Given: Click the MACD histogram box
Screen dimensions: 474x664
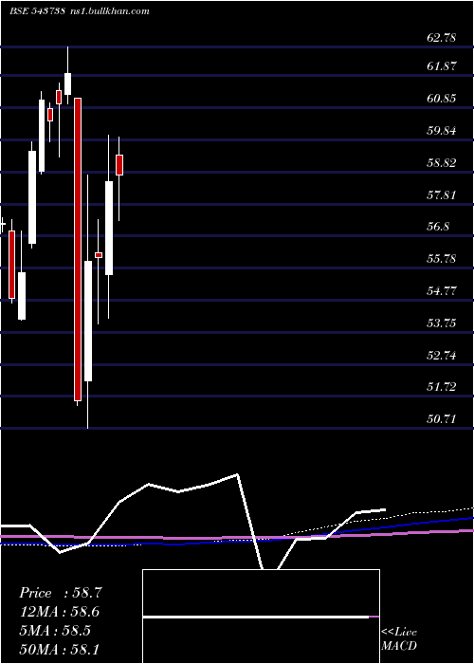Looking at the screenshot, I should (261, 617).
